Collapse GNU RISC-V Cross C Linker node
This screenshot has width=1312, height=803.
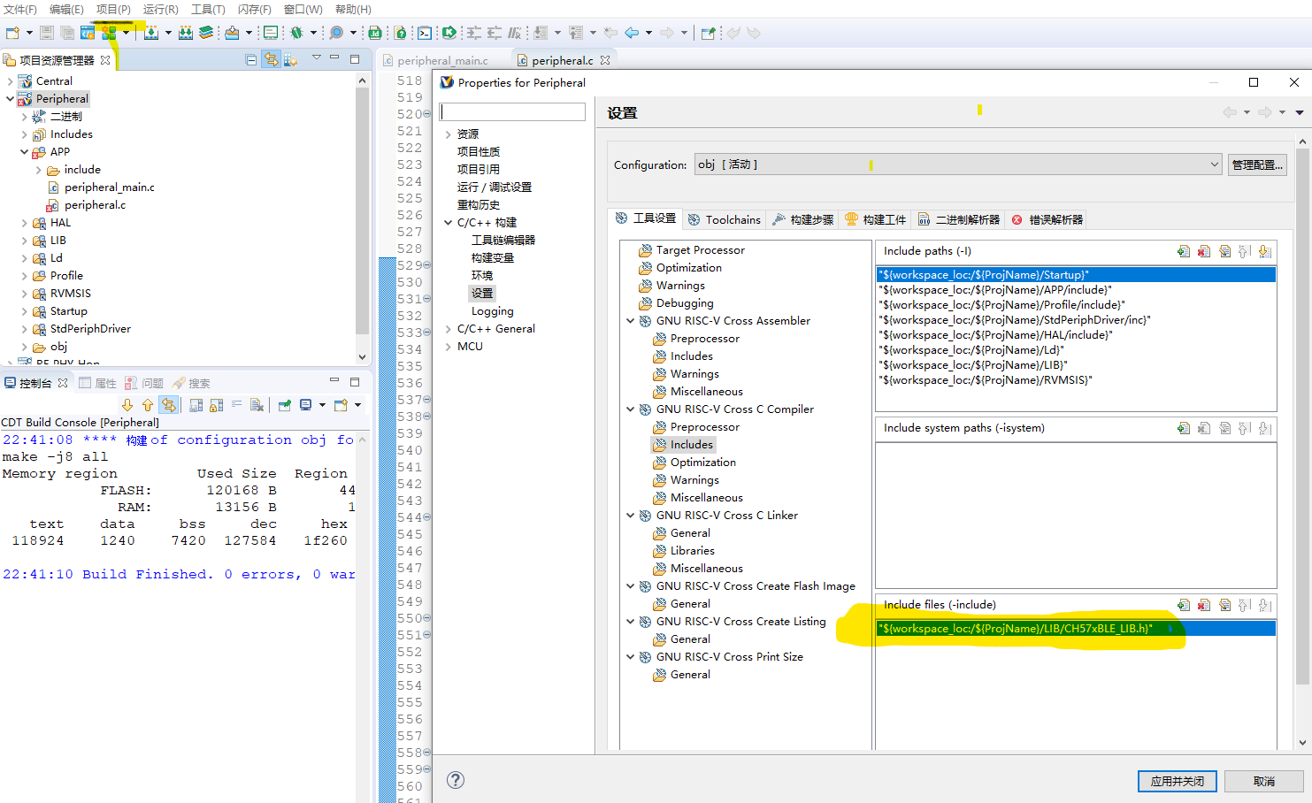[x=630, y=516]
